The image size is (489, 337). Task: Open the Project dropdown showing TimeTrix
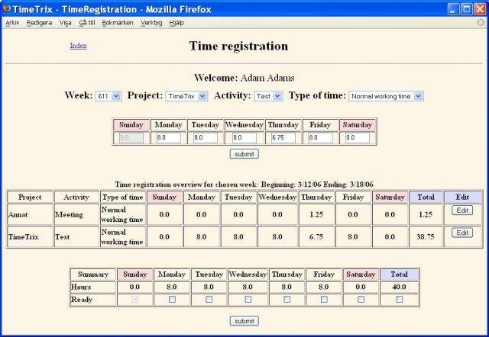[x=186, y=96]
